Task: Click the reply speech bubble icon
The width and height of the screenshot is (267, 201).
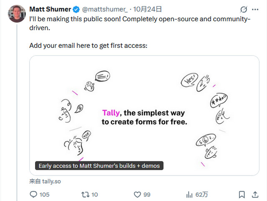Action: pyautogui.click(x=34, y=194)
